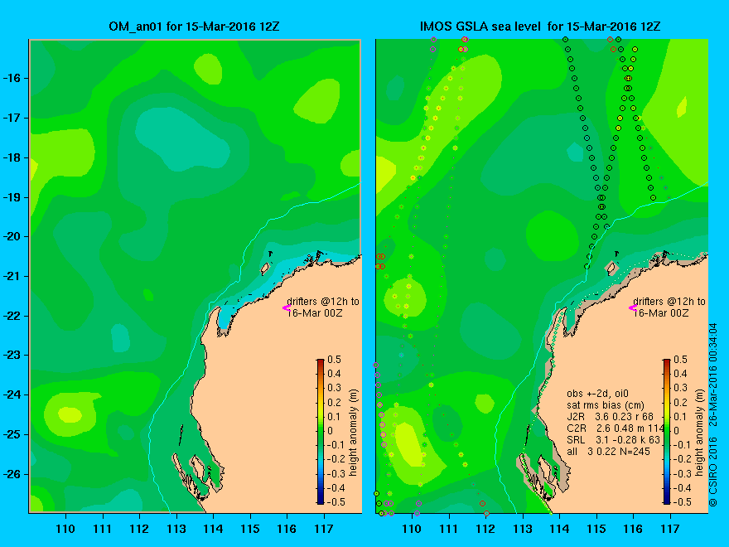Click the right map color bar
This screenshot has height=547, width=729.
pos(667,431)
